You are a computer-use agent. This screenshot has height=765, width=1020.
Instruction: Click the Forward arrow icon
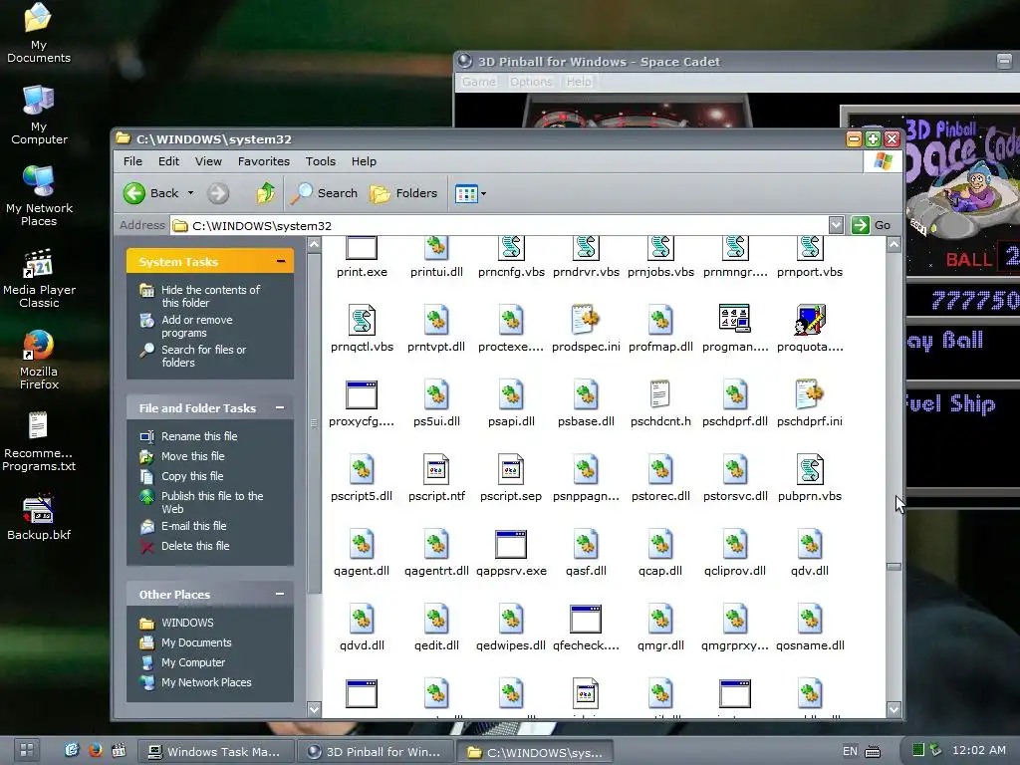[218, 193]
